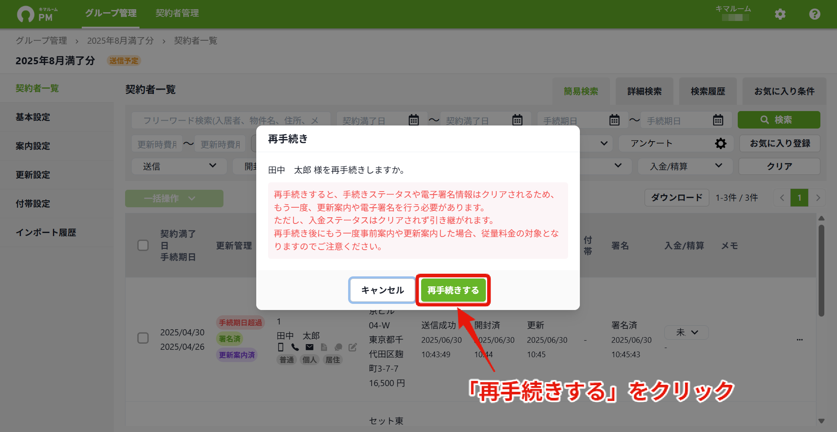This screenshot has height=432, width=837.
Task: Switch to the 契約者管理 tab
Action: [x=177, y=13]
